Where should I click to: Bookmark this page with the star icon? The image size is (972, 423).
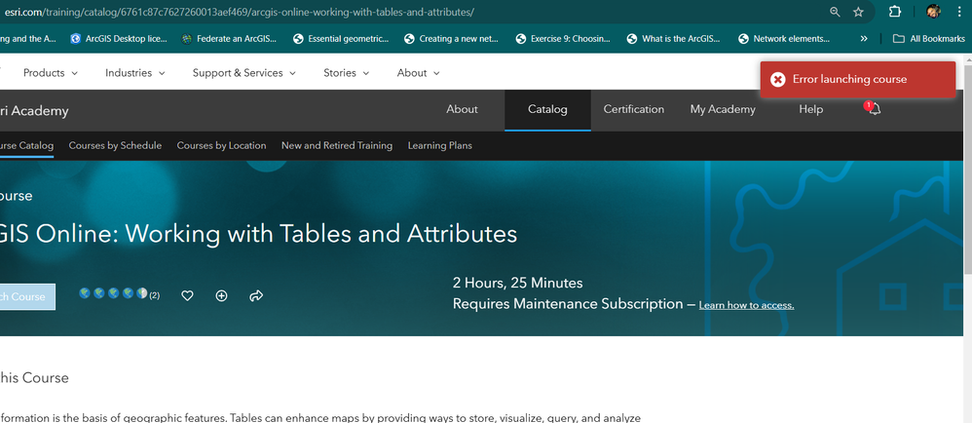[x=858, y=12]
